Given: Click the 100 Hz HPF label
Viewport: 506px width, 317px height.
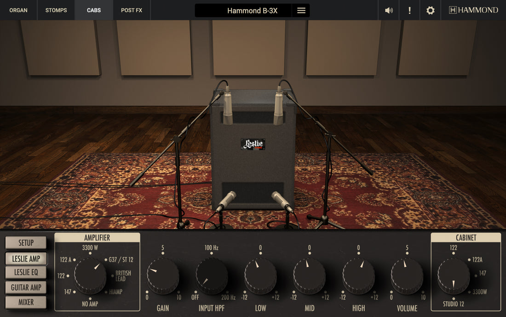Looking at the screenshot, I should (212, 248).
